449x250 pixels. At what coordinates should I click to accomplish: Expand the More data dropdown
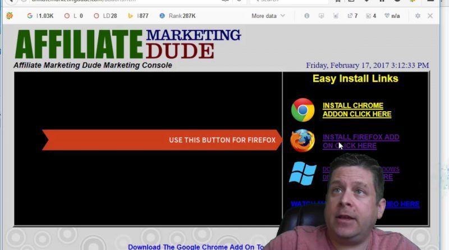268,16
